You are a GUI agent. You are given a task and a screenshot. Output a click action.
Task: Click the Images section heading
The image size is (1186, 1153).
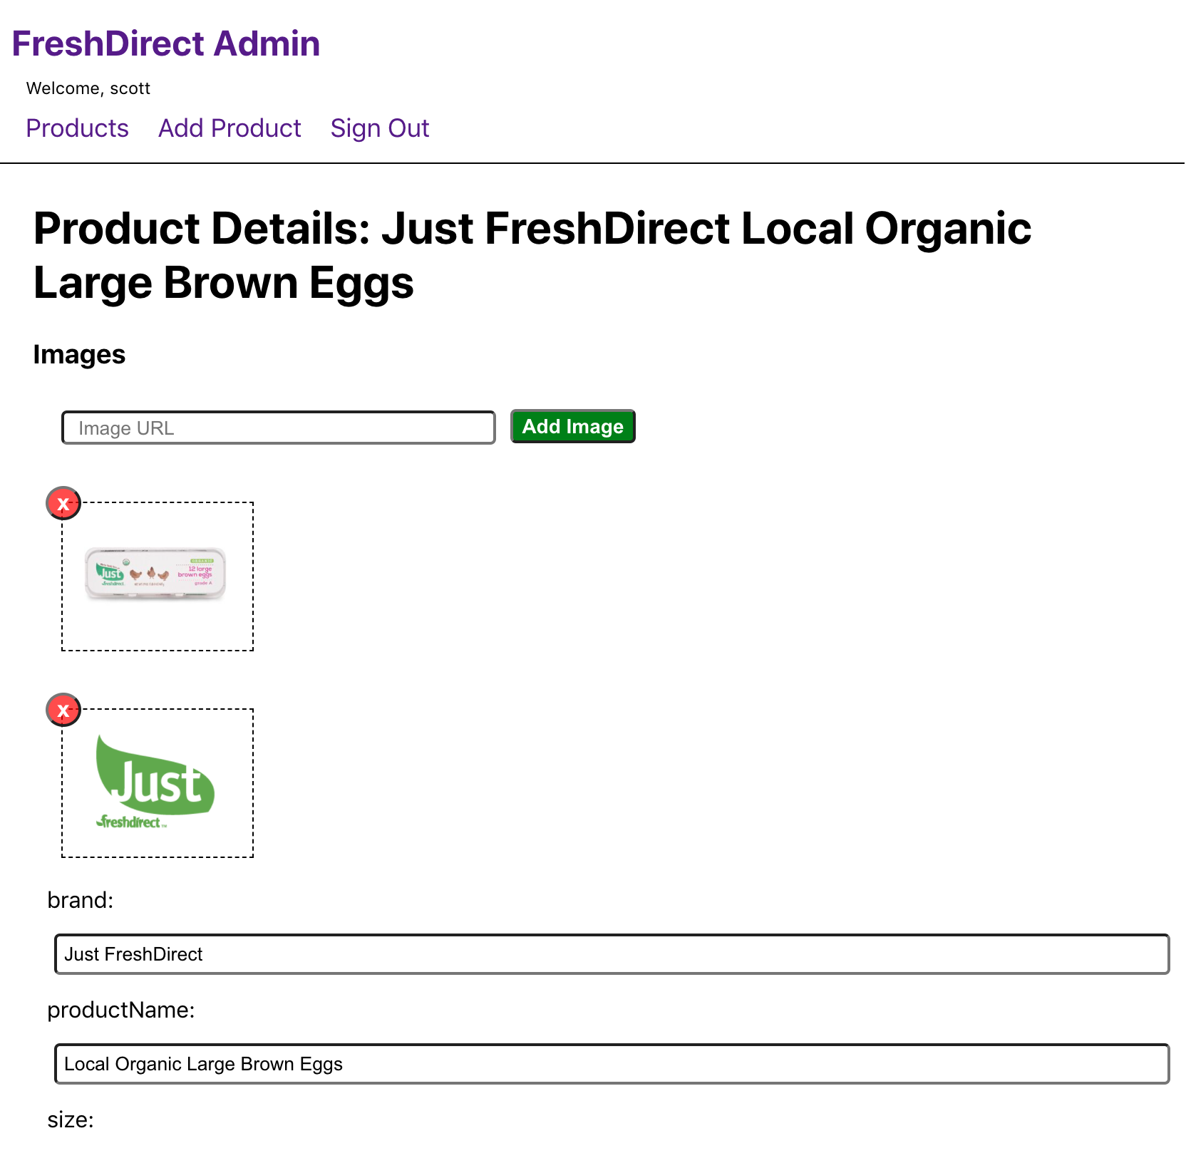[79, 354]
